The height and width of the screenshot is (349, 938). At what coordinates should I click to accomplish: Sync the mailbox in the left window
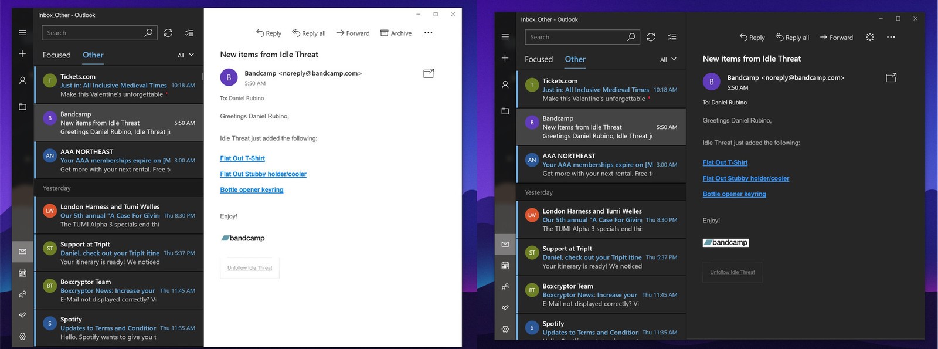pyautogui.click(x=168, y=33)
